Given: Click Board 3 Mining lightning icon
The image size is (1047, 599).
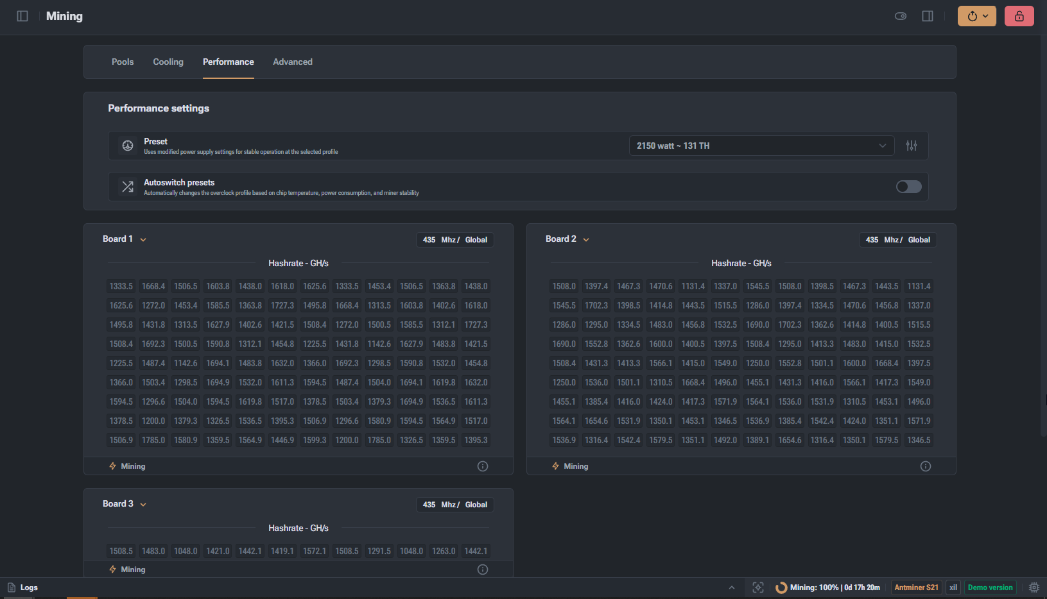Looking at the screenshot, I should (113, 569).
